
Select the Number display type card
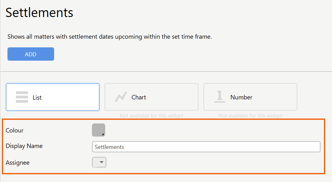250,97
